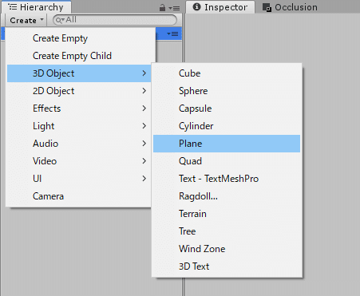Click the search magnifier icon in Hierarchy
Screen dimensions: 360x296
(x=60, y=20)
